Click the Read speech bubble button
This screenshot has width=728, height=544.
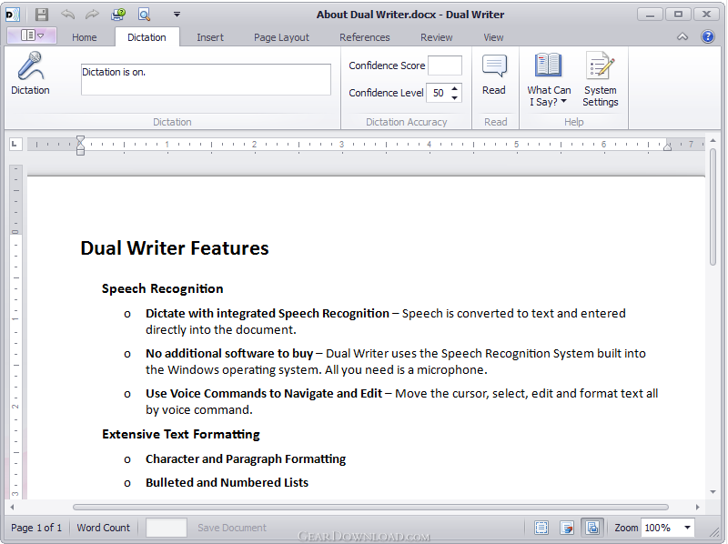tap(494, 75)
